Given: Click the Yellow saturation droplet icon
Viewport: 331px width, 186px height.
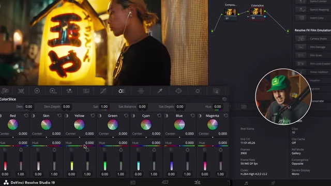Looking at the screenshot, I should tap(87, 150).
